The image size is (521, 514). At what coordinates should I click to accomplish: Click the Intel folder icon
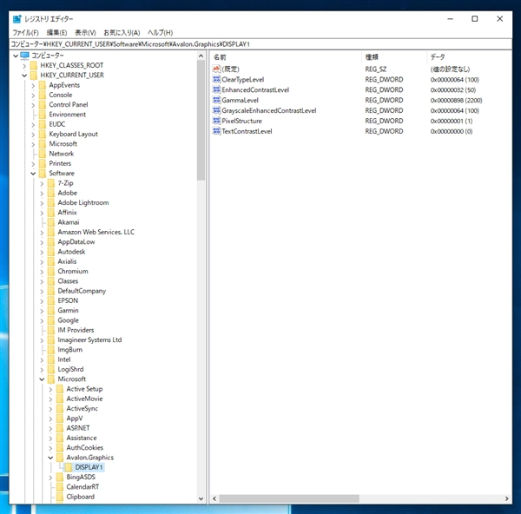click(51, 359)
